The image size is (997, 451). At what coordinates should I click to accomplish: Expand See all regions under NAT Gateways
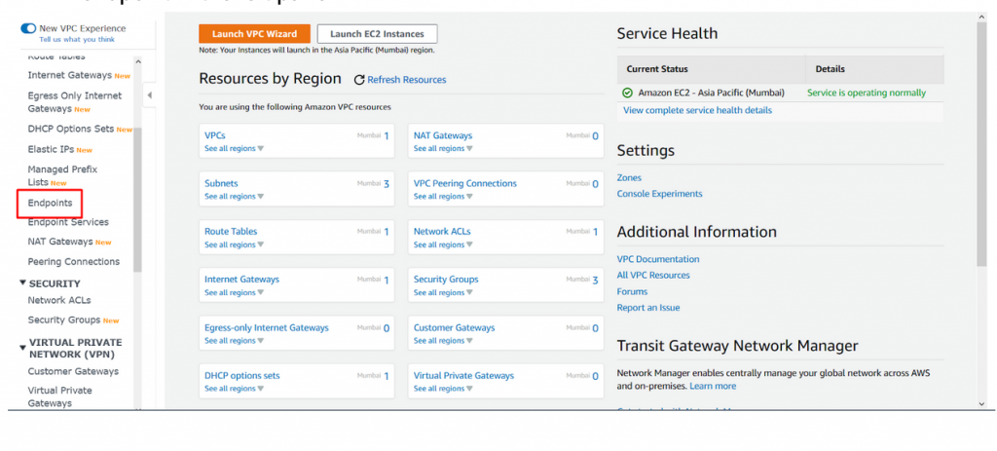443,148
